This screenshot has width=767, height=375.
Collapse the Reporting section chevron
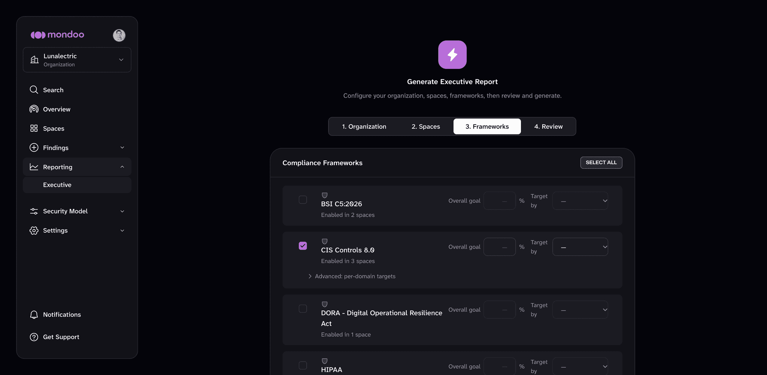(122, 167)
